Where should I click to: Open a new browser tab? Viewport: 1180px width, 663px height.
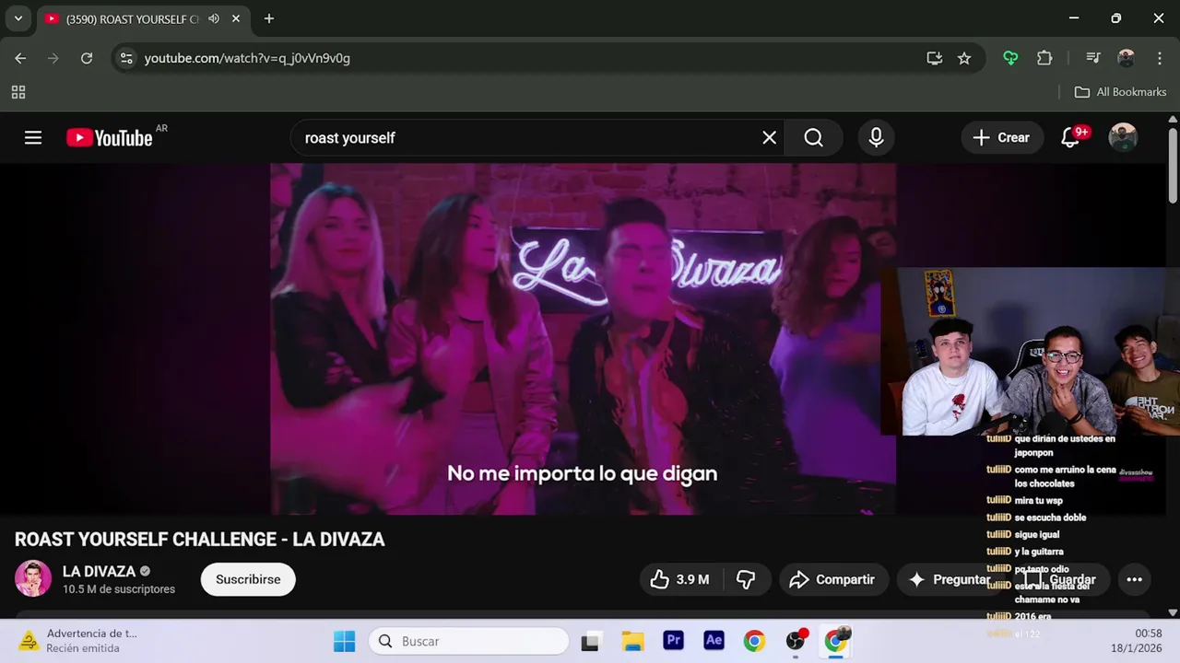[x=269, y=18]
